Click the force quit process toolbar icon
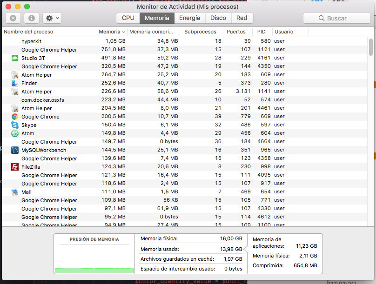 coord(13,18)
